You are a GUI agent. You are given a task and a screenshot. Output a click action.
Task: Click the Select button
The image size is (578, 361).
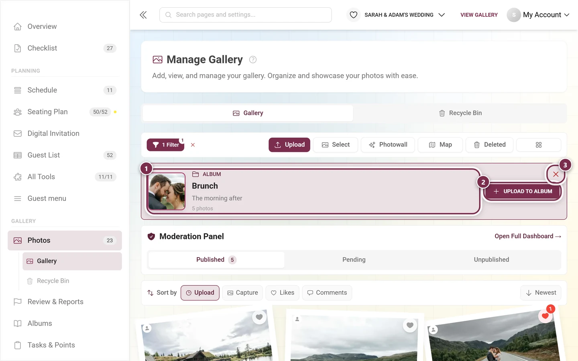tap(336, 145)
